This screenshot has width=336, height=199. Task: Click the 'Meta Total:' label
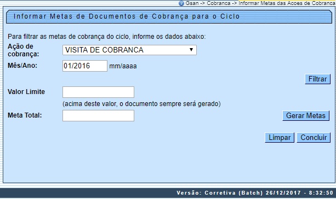[x=25, y=115]
